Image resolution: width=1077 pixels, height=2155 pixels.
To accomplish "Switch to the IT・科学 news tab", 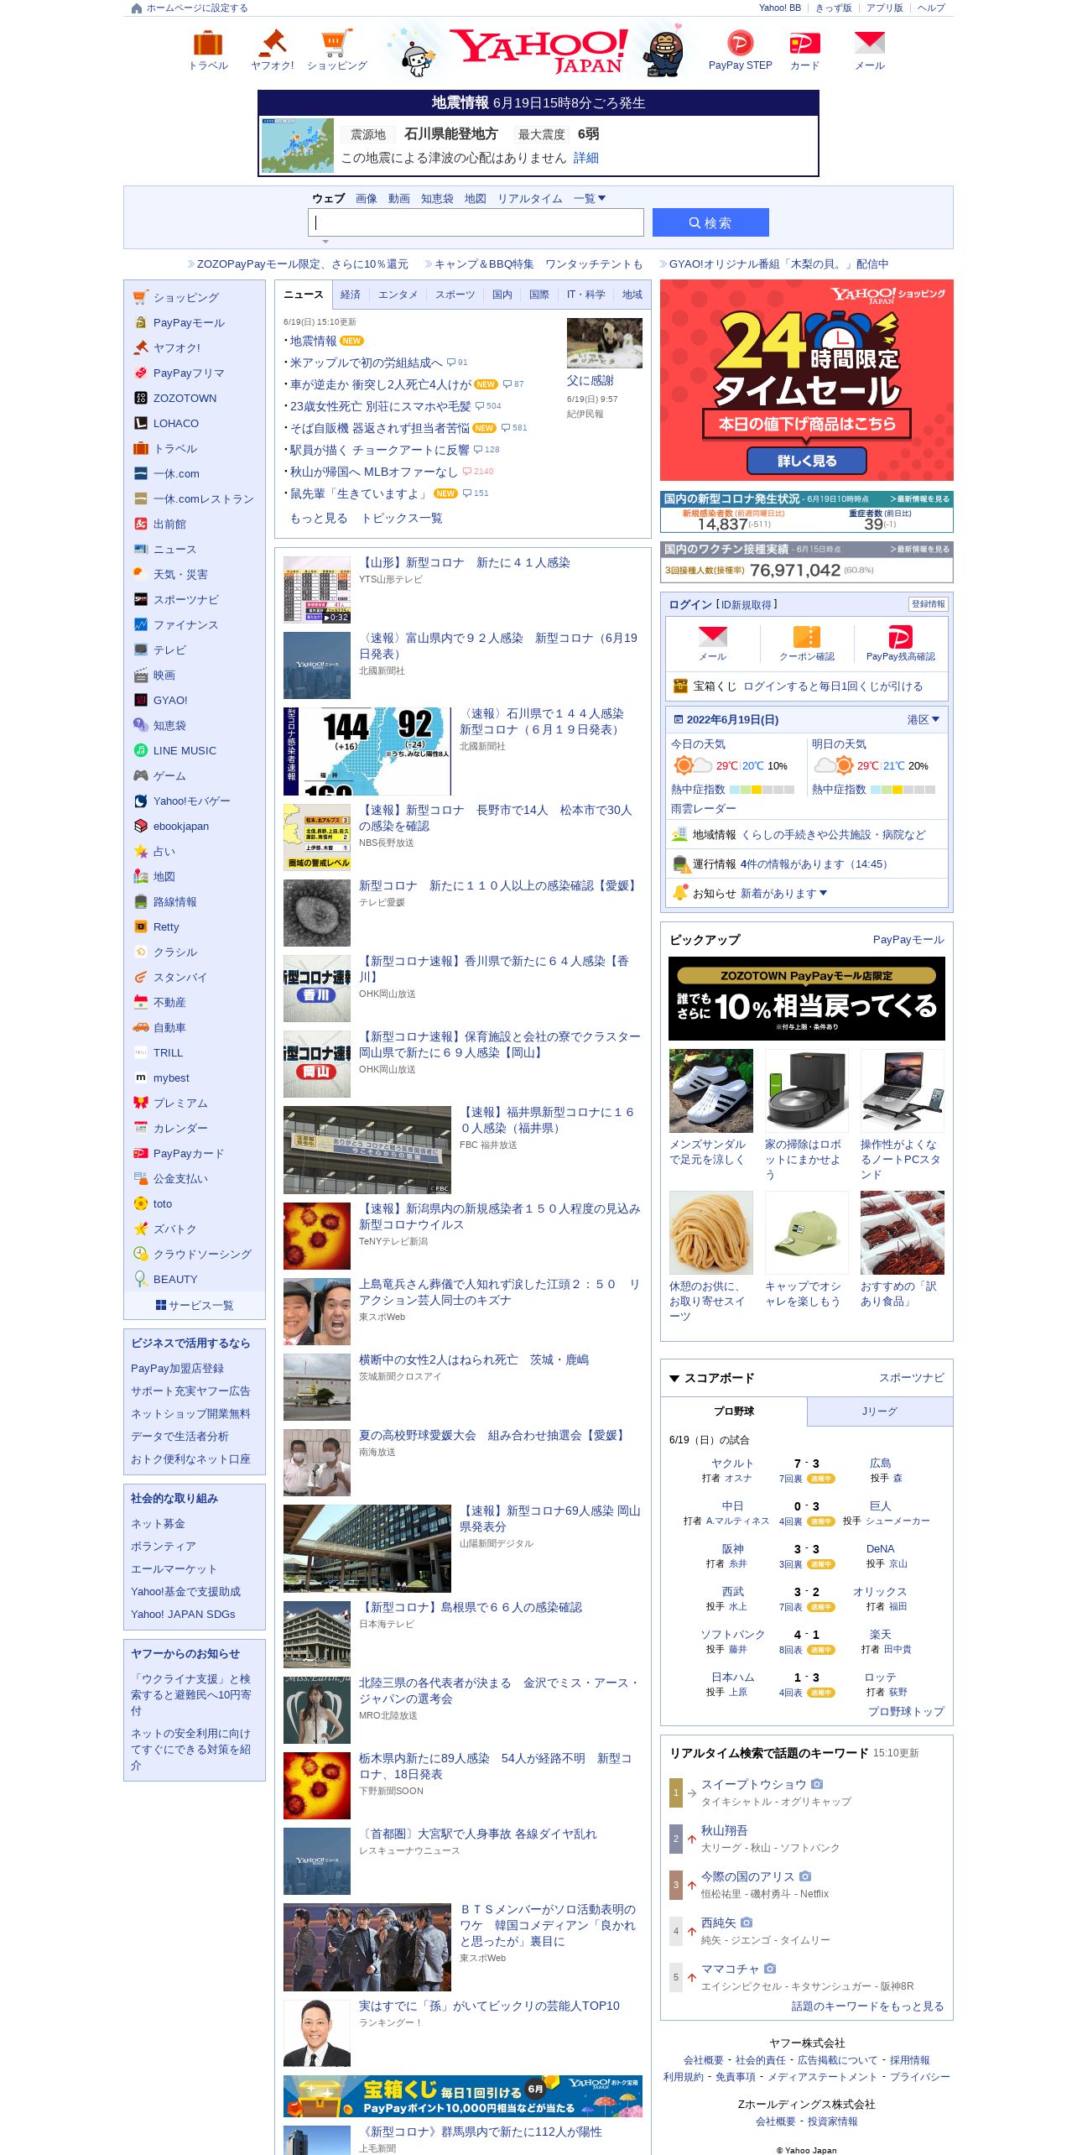I will (x=585, y=295).
